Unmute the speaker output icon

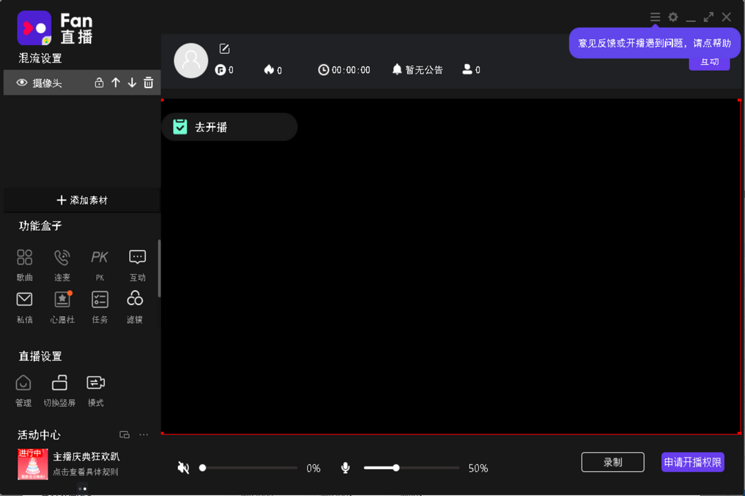click(x=183, y=468)
